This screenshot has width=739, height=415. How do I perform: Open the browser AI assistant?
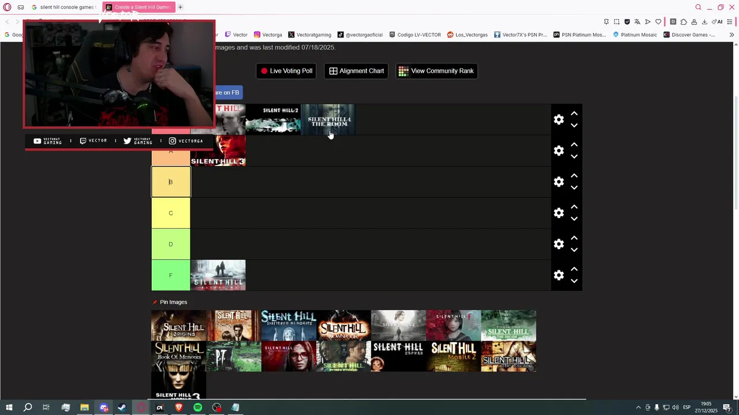pos(718,22)
